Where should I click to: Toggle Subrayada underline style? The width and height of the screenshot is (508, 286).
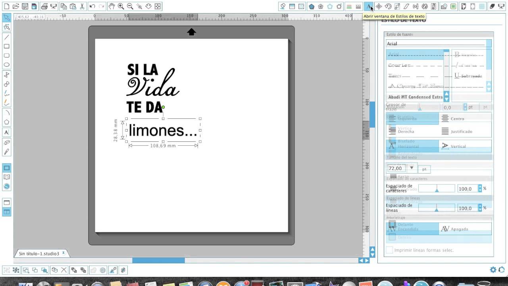tap(468, 76)
